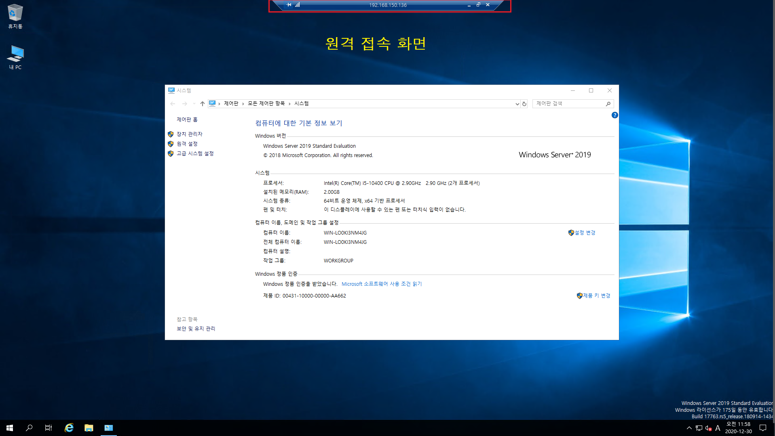Screen dimensions: 775x436
Task: Open the 내 PC desktop icon
Action: coord(15,57)
